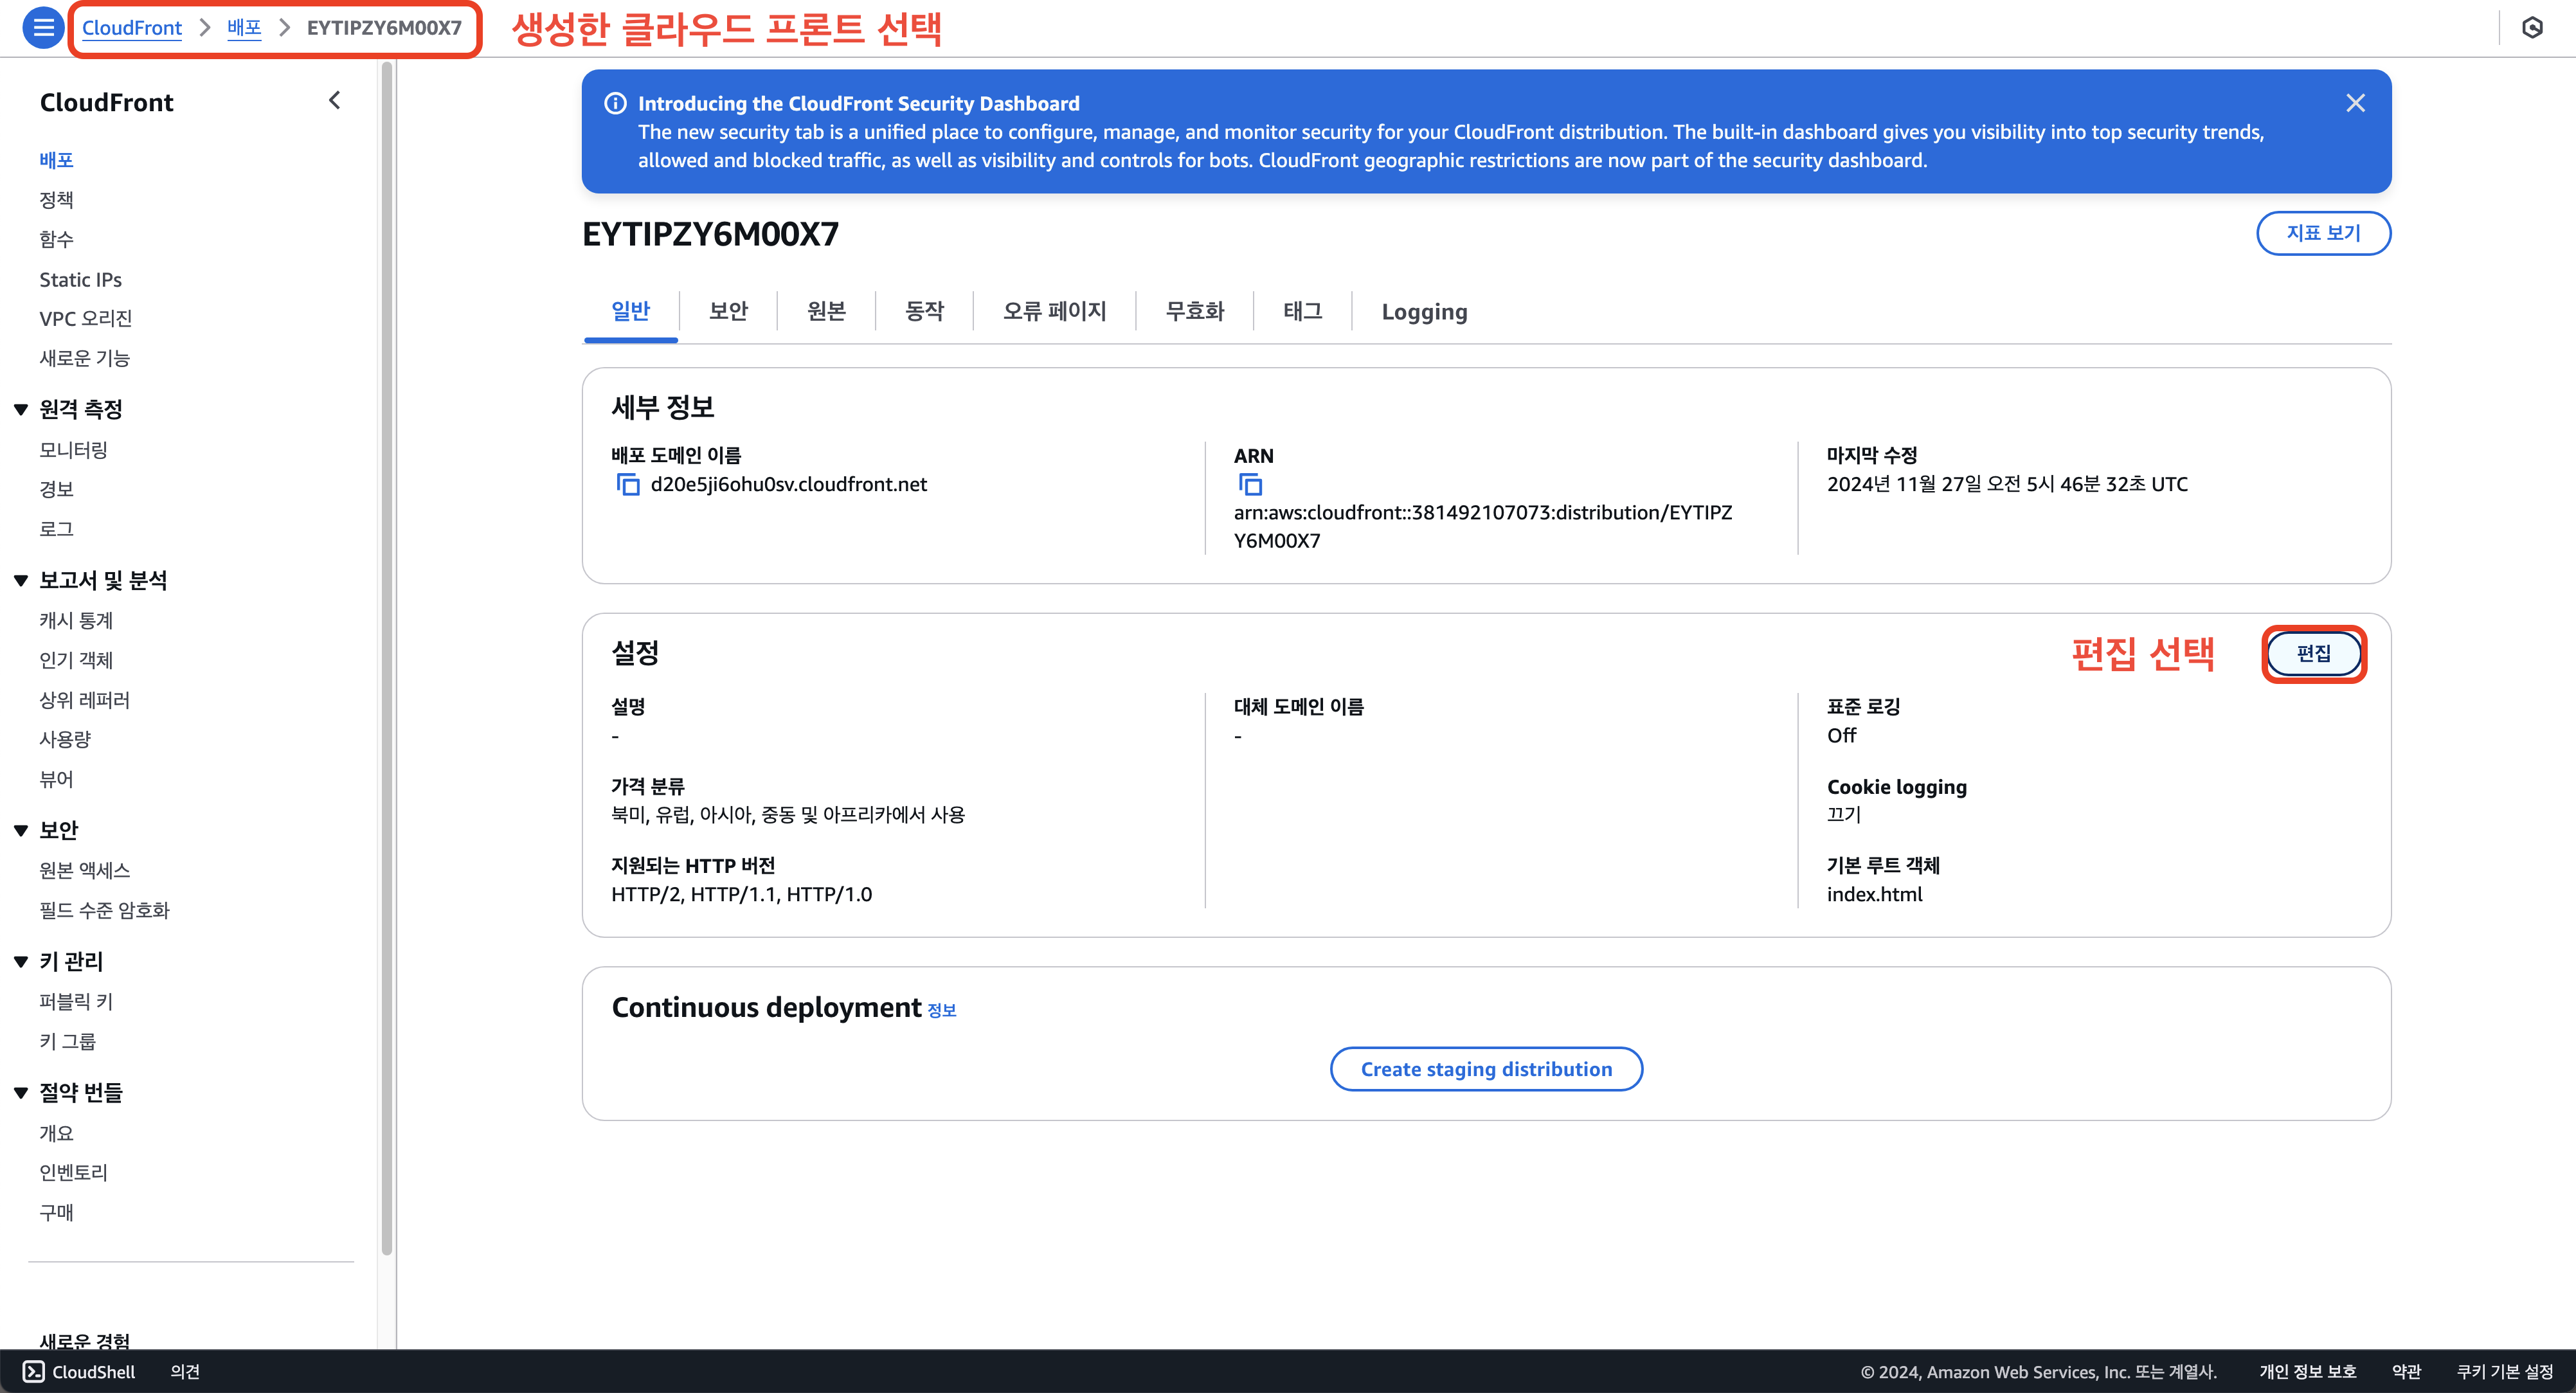Open the 태그 tab
This screenshot has width=2576, height=1393.
(1303, 311)
